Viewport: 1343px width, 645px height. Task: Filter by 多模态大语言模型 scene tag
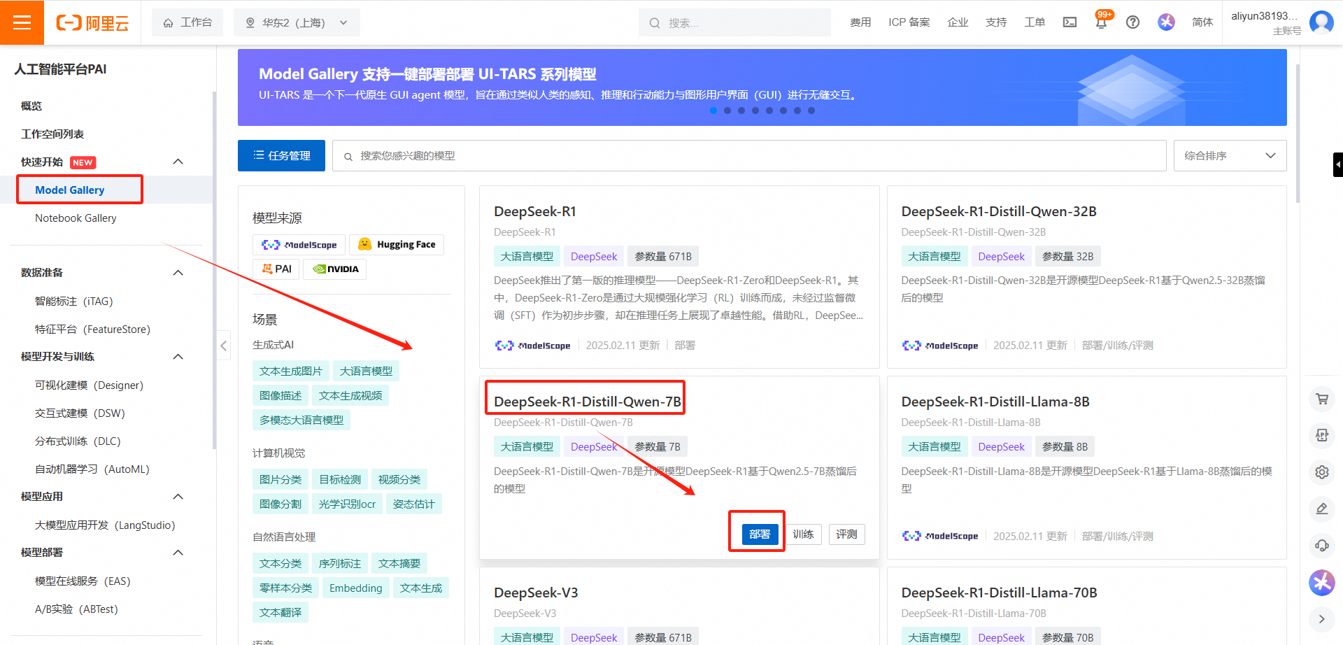tap(301, 420)
